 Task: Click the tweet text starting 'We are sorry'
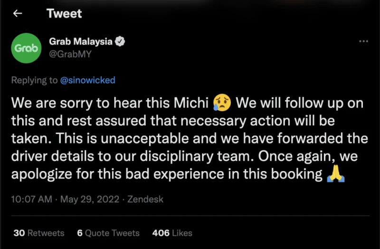click(x=109, y=103)
